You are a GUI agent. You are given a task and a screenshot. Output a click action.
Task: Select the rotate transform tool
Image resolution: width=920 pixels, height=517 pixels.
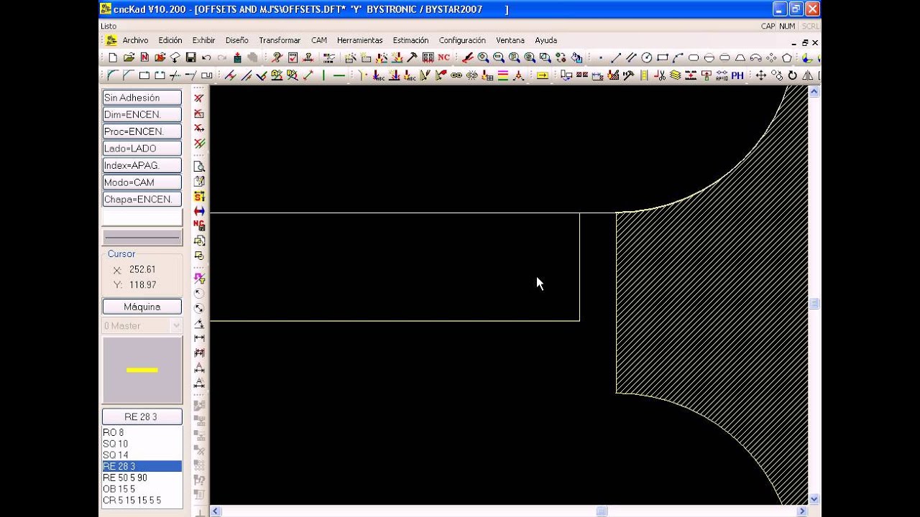(792, 75)
